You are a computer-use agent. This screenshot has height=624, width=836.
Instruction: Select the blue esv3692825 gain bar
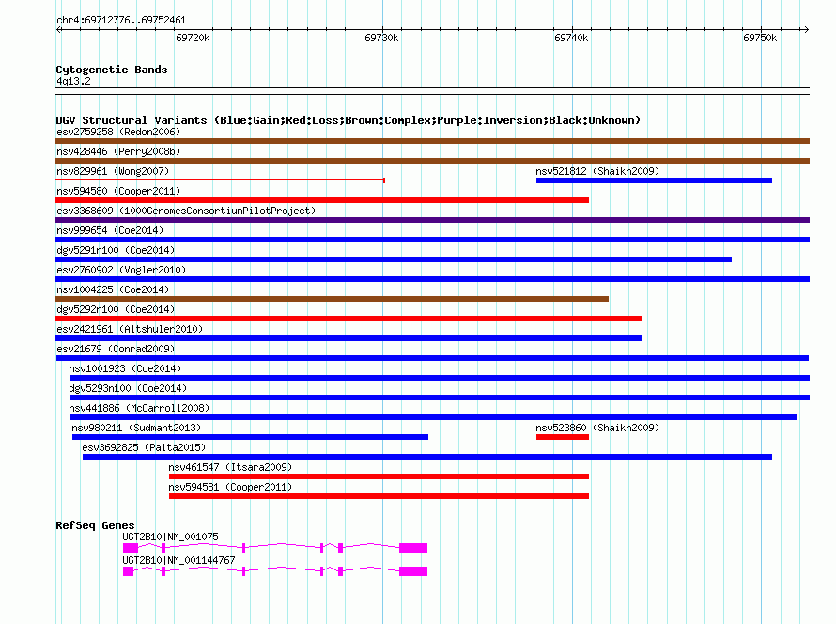(x=427, y=457)
